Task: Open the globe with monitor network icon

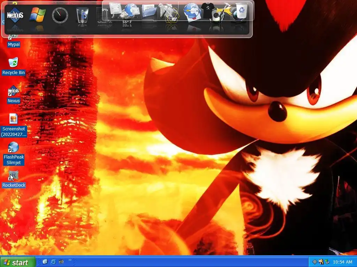Action: (132, 10)
